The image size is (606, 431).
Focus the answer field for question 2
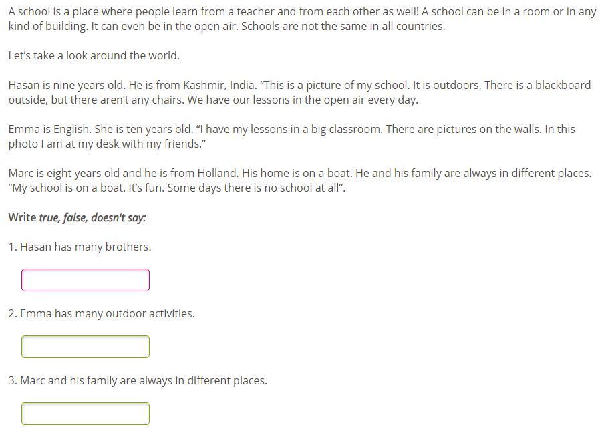pyautogui.click(x=86, y=347)
